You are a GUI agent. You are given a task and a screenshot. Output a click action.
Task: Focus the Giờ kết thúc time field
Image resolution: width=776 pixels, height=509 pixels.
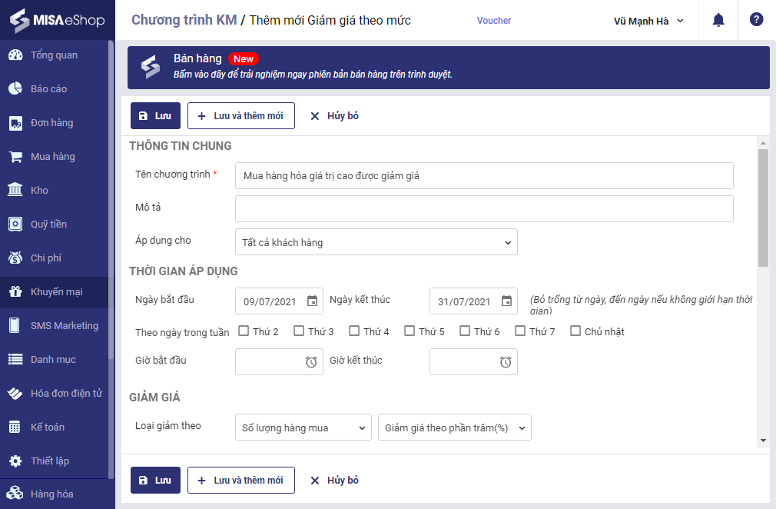click(473, 362)
